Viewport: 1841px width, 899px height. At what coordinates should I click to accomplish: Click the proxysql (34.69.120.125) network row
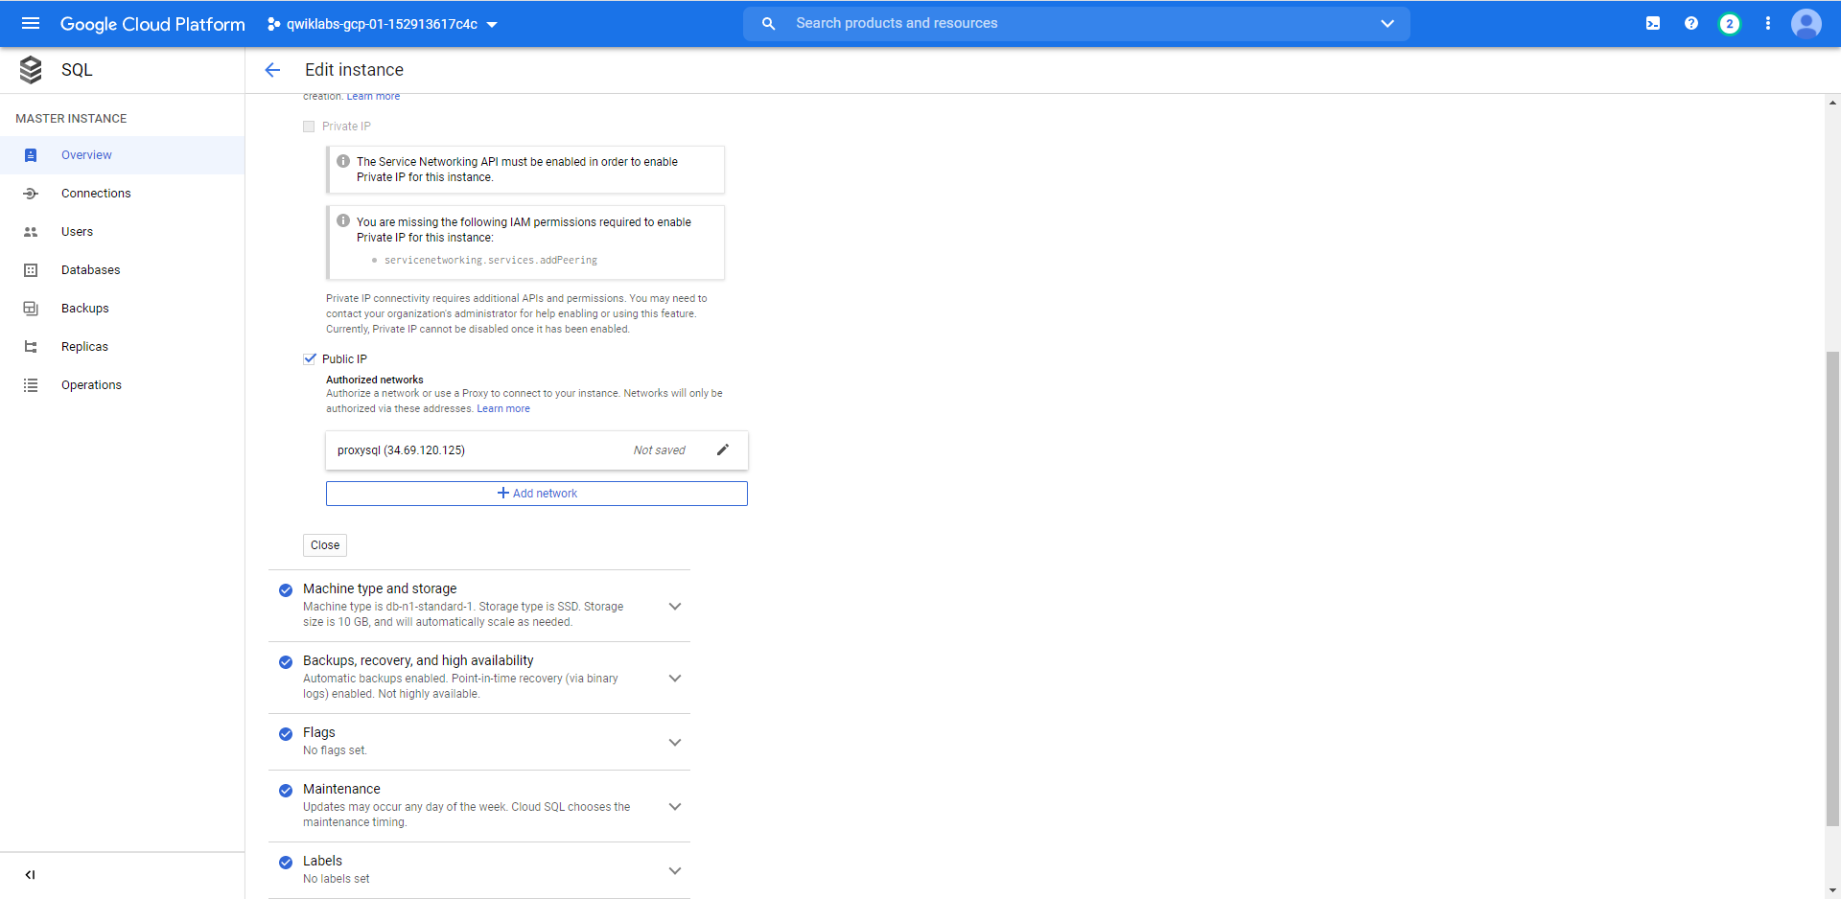coord(537,450)
